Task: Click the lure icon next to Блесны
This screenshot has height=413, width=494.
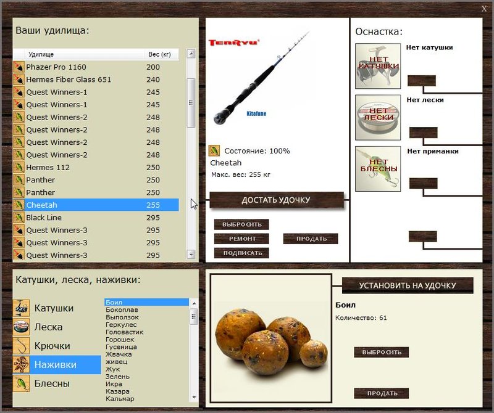Action: pyautogui.click(x=21, y=383)
